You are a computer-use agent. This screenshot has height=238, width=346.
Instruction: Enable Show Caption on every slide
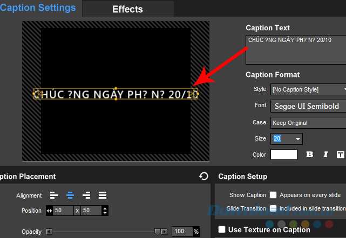[274, 195]
